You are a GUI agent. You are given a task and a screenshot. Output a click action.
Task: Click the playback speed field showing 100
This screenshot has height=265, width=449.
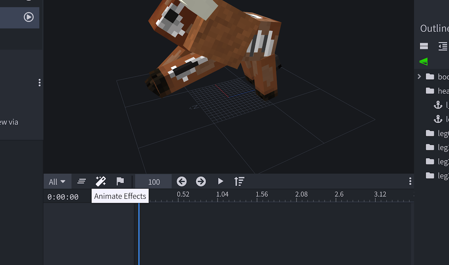click(154, 182)
